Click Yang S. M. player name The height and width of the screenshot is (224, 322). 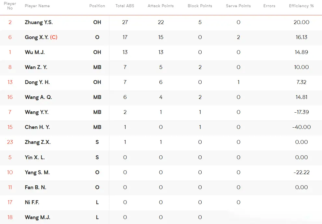37,172
